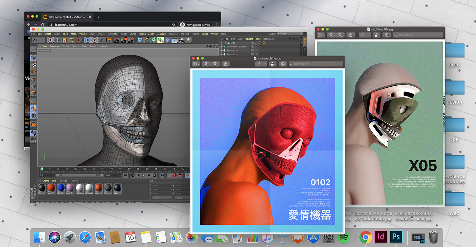476x247 pixels.
Task: Select the Rotate tool in the toolbar
Action: [x=71, y=40]
